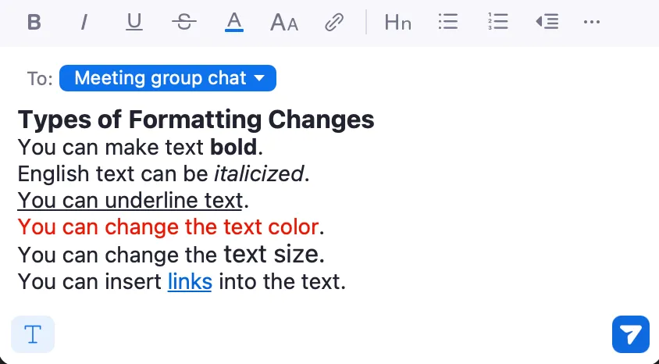This screenshot has height=364, width=659.
Task: Open the heading style menu
Action: [x=397, y=23]
